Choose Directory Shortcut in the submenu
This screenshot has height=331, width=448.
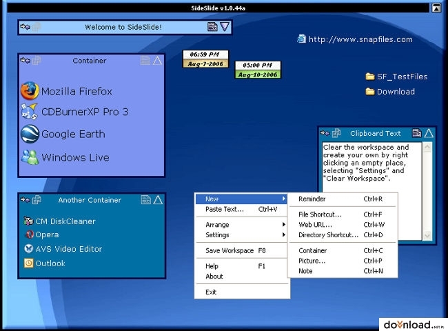click(x=343, y=235)
